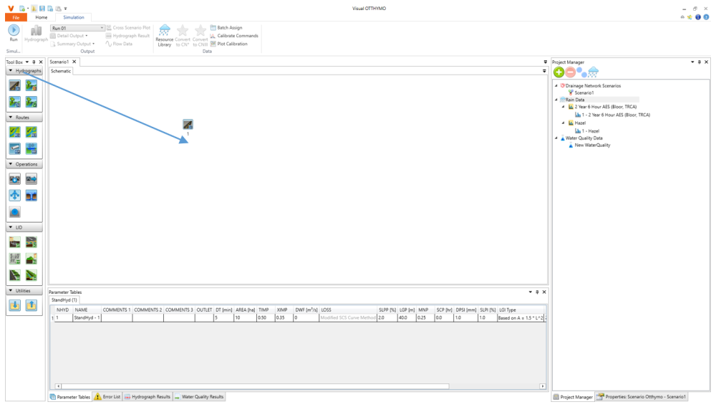Click the blue info icon in the title bar
716x407 pixels.
[x=697, y=17]
